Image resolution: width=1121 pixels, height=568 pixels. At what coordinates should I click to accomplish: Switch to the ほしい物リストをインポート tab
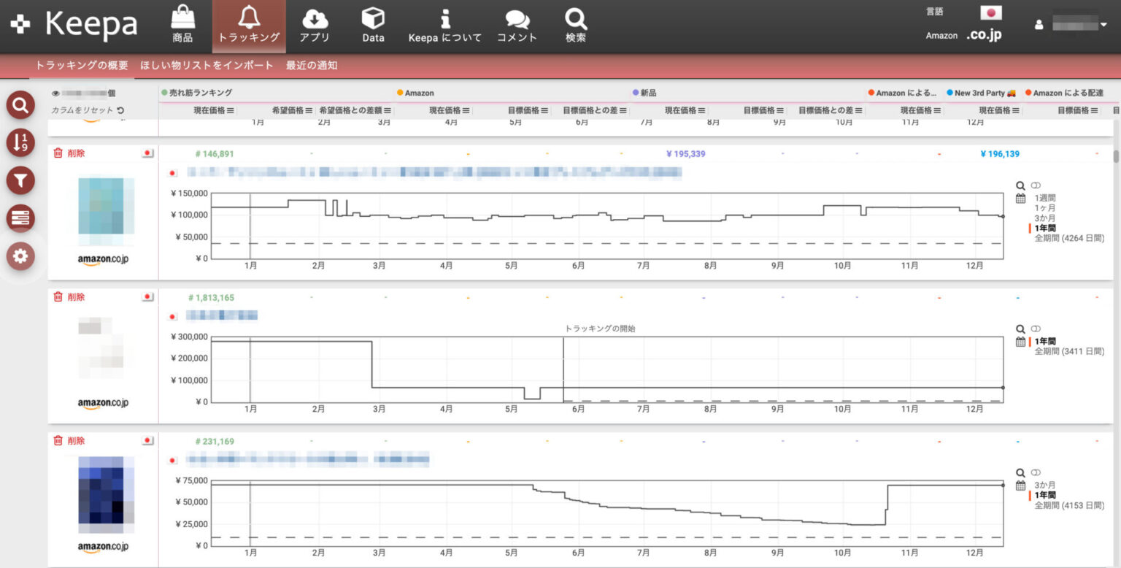tap(207, 66)
